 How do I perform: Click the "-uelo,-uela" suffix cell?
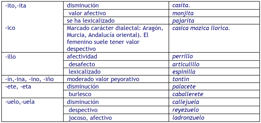20,102
